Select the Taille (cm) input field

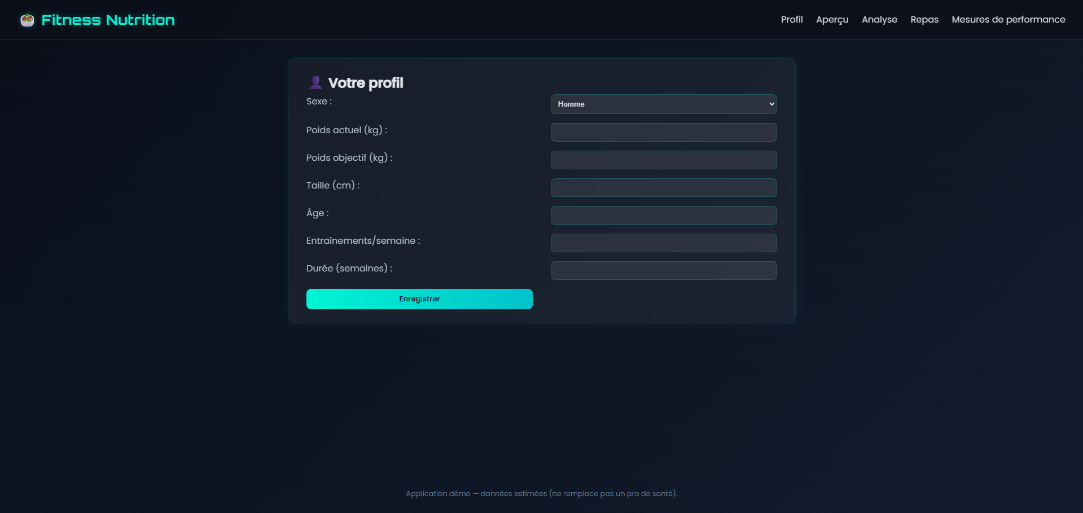pos(663,188)
